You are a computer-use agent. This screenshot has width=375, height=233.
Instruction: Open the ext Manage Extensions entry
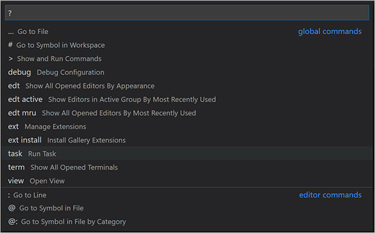coord(187,126)
